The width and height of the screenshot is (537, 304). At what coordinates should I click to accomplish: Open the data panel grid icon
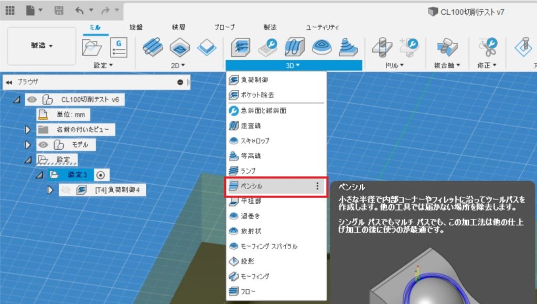(10, 11)
